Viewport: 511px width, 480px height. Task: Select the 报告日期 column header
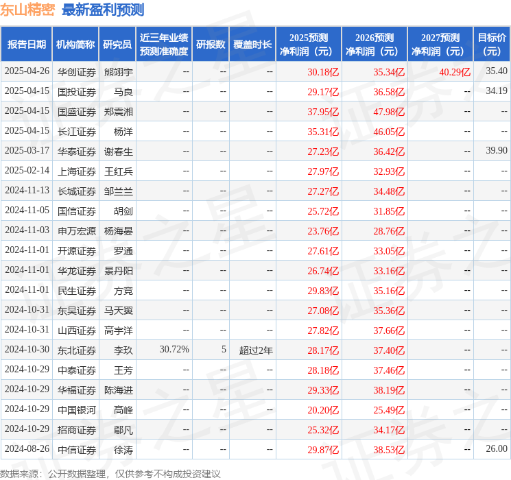point(26,45)
